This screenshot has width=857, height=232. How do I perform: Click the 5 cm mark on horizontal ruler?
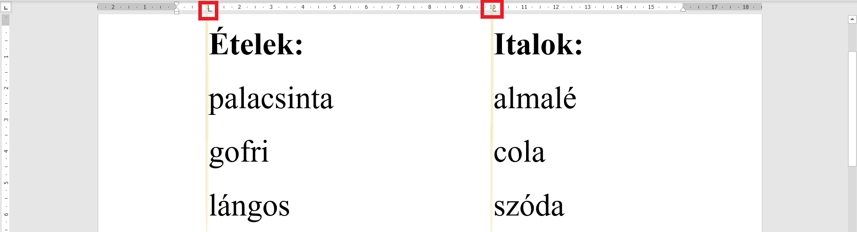[334, 7]
